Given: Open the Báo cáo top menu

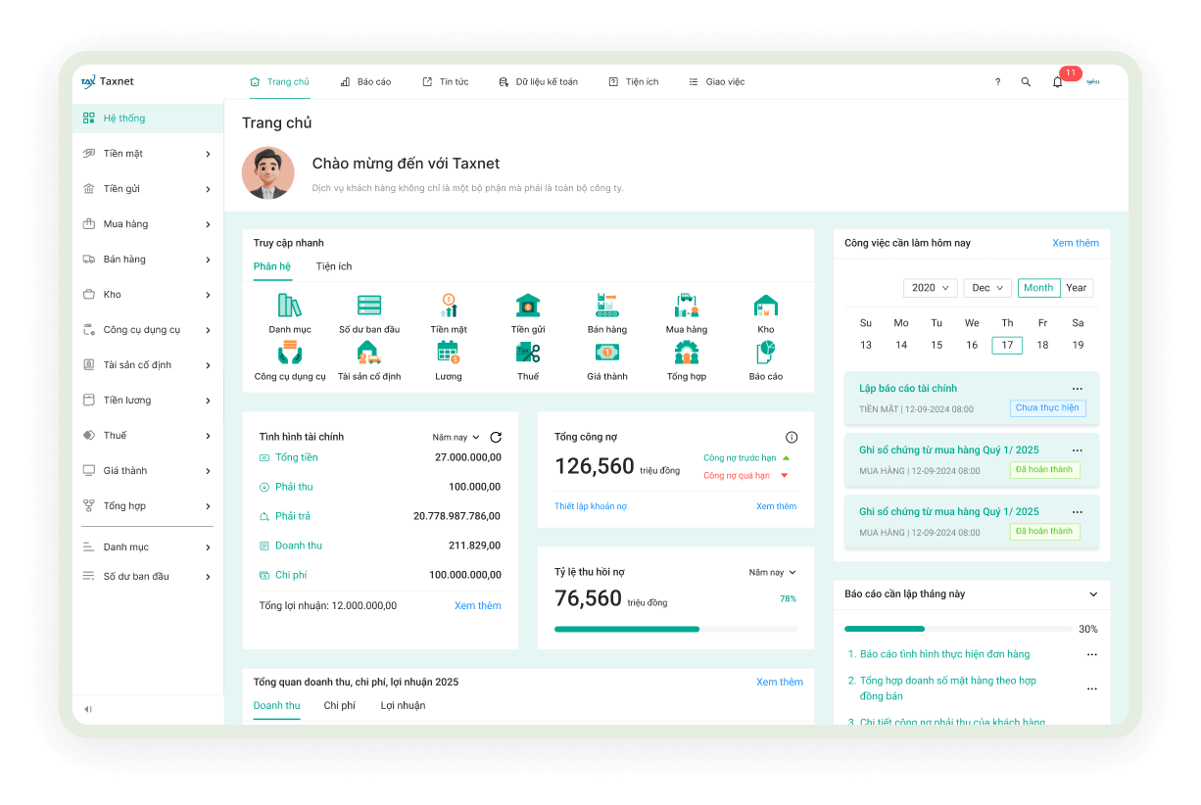Looking at the screenshot, I should click(365, 82).
